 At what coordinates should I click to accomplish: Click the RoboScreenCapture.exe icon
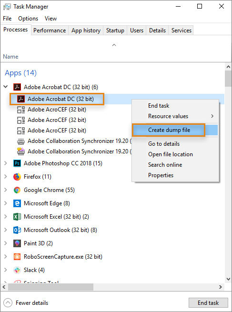(17, 257)
